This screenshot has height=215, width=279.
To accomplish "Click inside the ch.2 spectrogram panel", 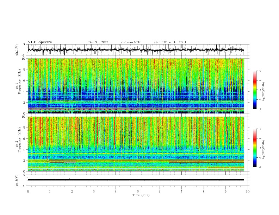I will pos(136,144).
